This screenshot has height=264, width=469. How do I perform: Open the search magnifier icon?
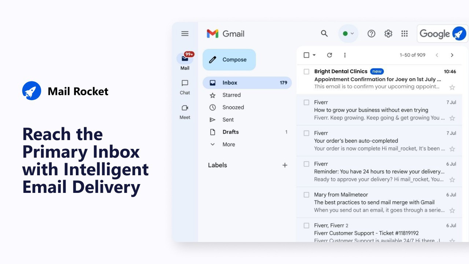tap(324, 34)
